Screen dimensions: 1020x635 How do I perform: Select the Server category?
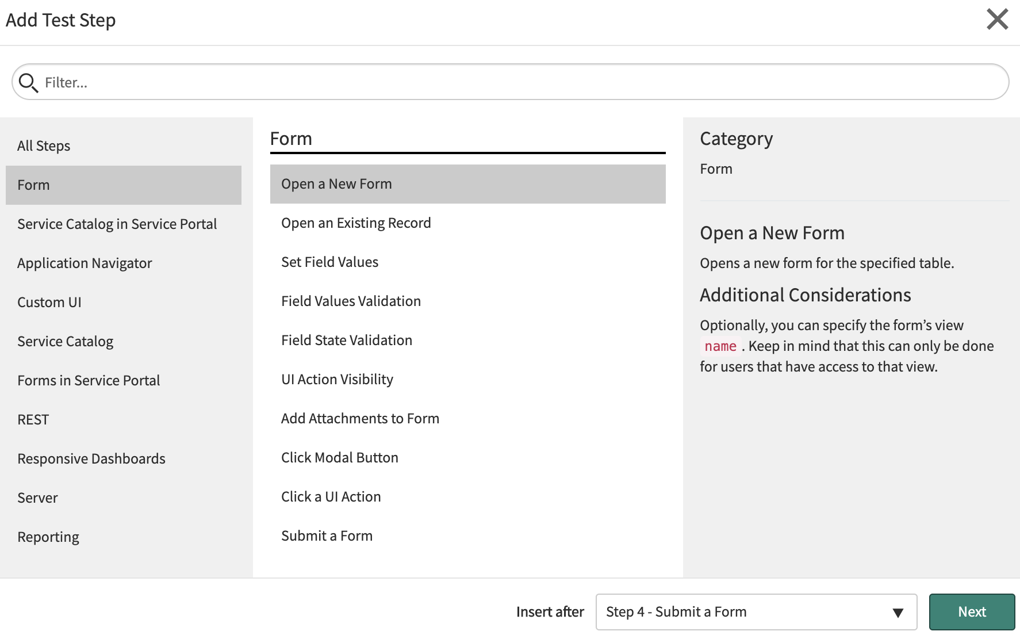pos(124,498)
